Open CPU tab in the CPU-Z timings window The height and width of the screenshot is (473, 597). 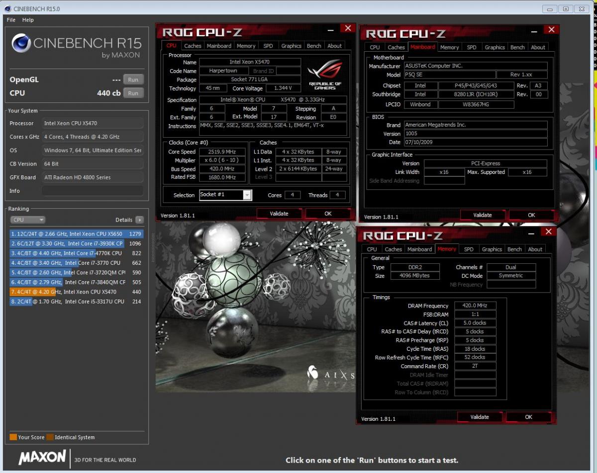point(372,249)
